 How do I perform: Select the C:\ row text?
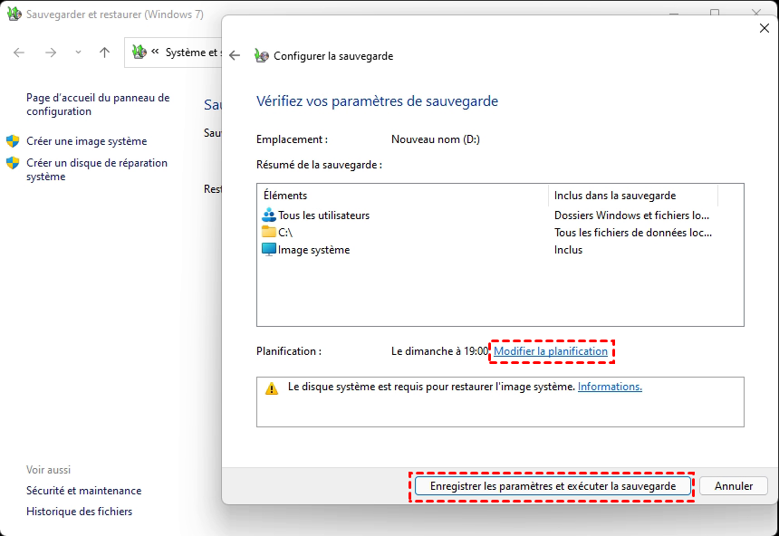[285, 233]
